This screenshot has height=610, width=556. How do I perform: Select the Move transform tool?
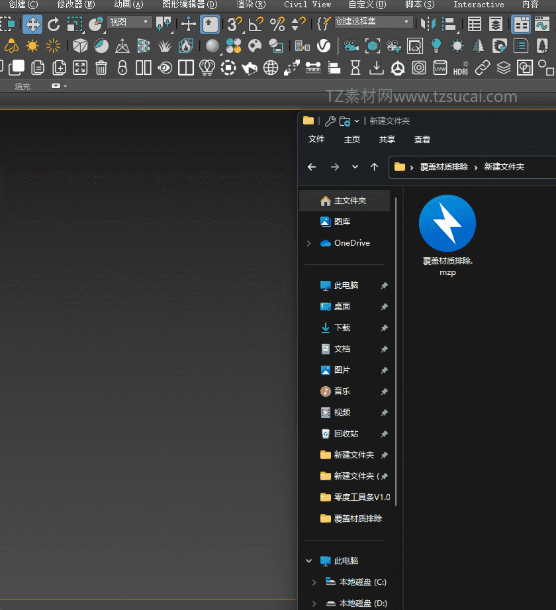[32, 25]
